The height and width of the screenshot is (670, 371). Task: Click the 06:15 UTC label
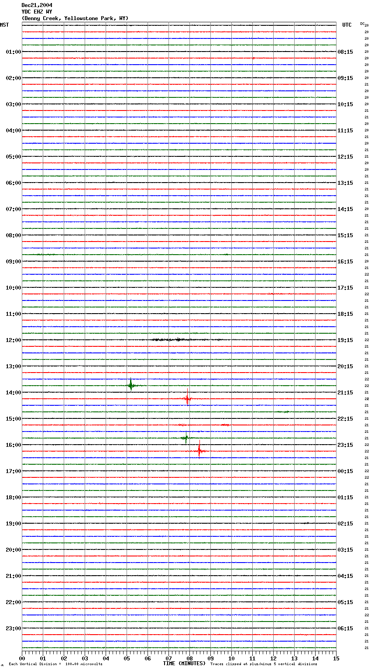[345, 629]
